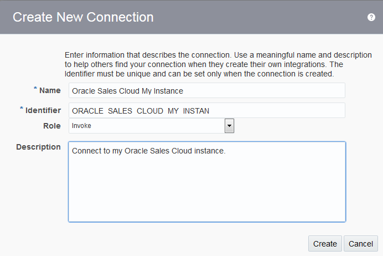Click the Identifier input field
The height and width of the screenshot is (256, 383).
[x=207, y=110]
